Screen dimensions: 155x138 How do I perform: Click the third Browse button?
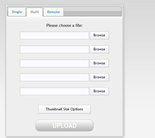click(99, 63)
